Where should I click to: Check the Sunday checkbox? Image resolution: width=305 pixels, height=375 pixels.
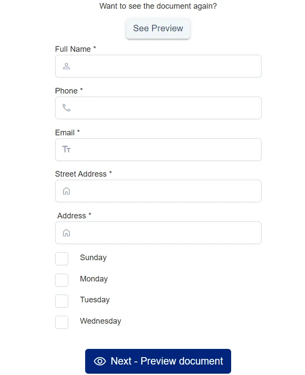pos(62,258)
